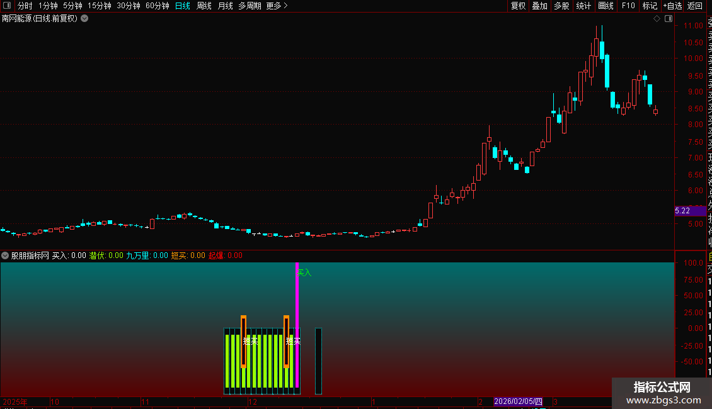Click the 潜伏 indicator value label
The height and width of the screenshot is (409, 712).
106,255
